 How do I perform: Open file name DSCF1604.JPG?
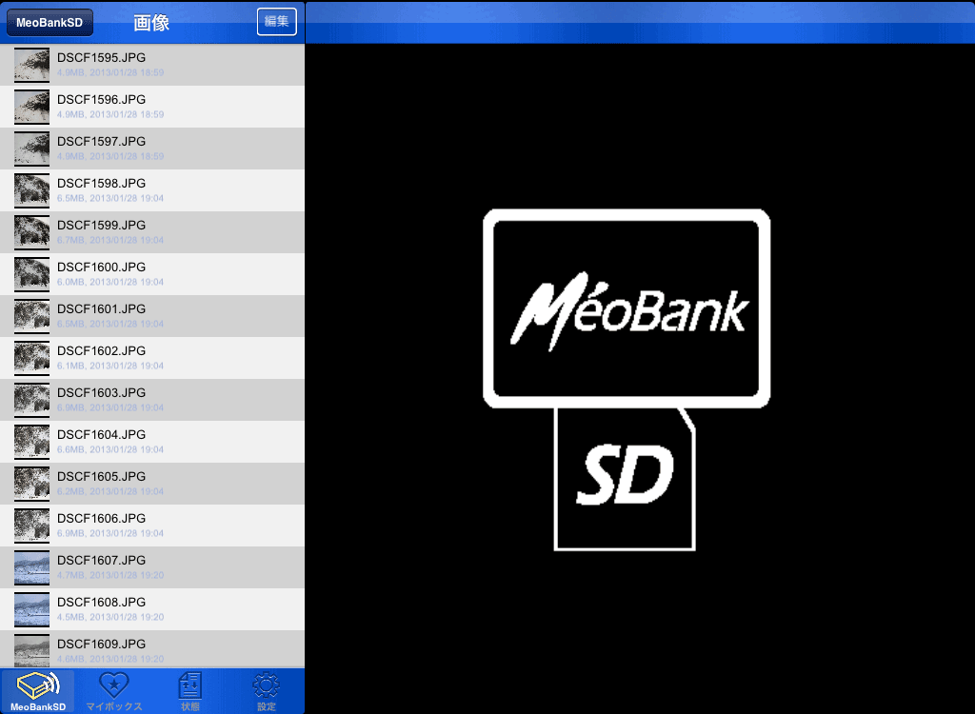[101, 434]
